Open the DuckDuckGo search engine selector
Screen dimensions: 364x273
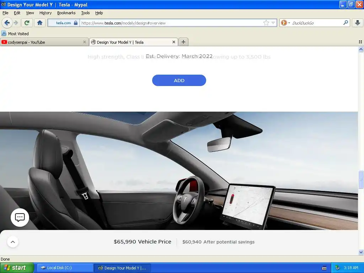coord(285,23)
